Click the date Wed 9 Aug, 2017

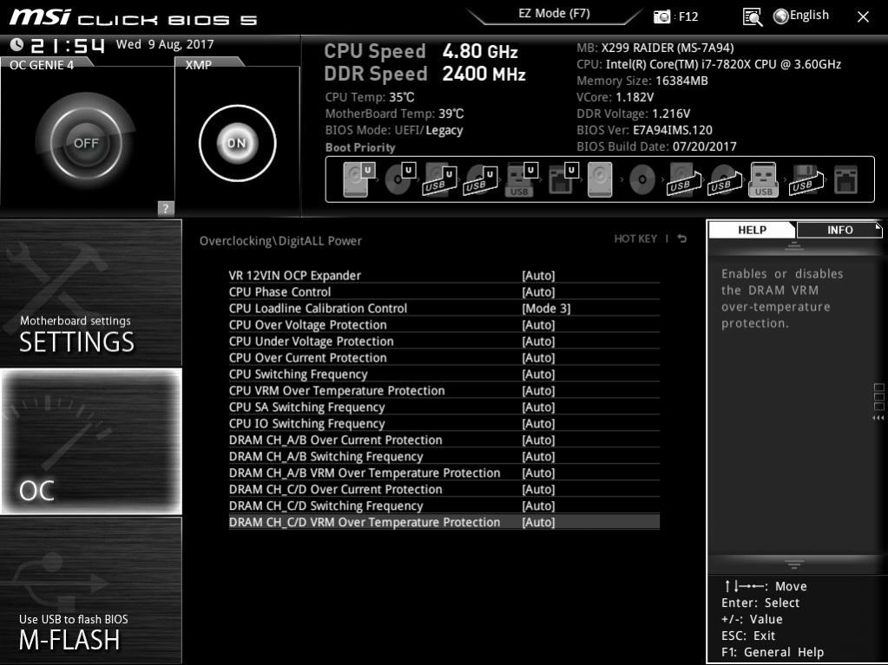pos(165,44)
